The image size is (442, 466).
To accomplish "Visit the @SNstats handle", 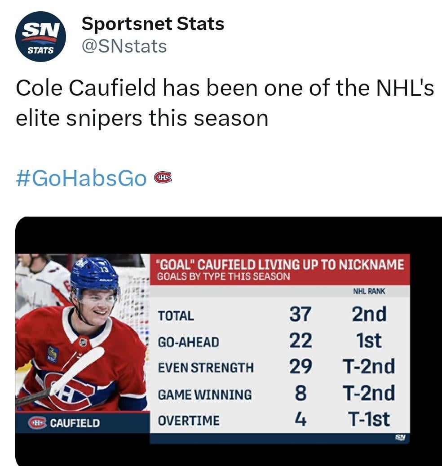I will click(124, 46).
